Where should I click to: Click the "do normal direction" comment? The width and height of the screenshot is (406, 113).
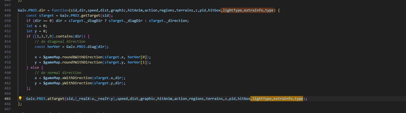(58, 73)
